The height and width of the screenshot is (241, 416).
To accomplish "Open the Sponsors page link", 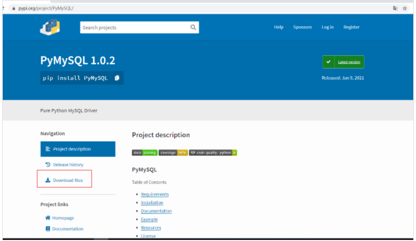I will click(x=303, y=27).
